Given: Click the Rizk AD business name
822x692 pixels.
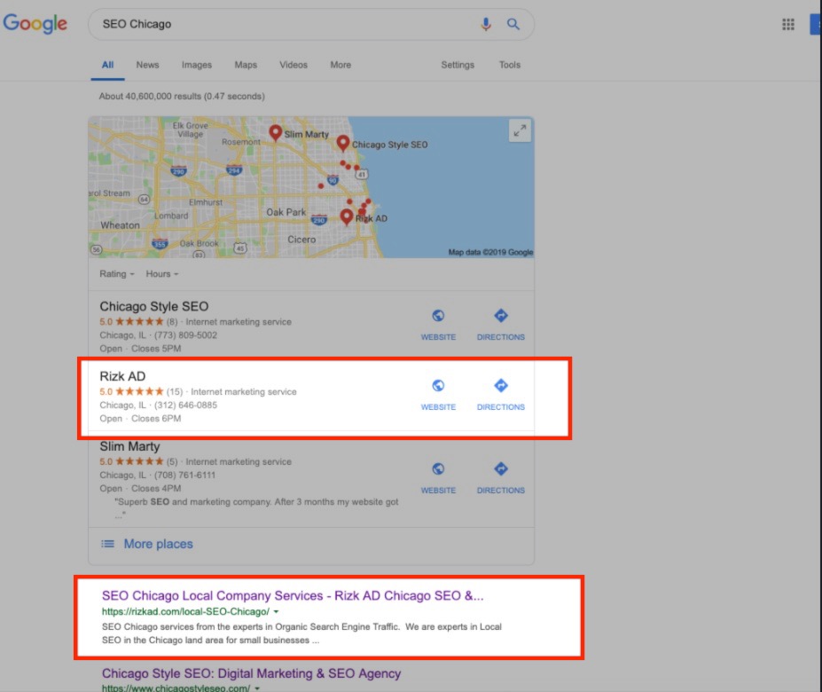Looking at the screenshot, I should 122,376.
